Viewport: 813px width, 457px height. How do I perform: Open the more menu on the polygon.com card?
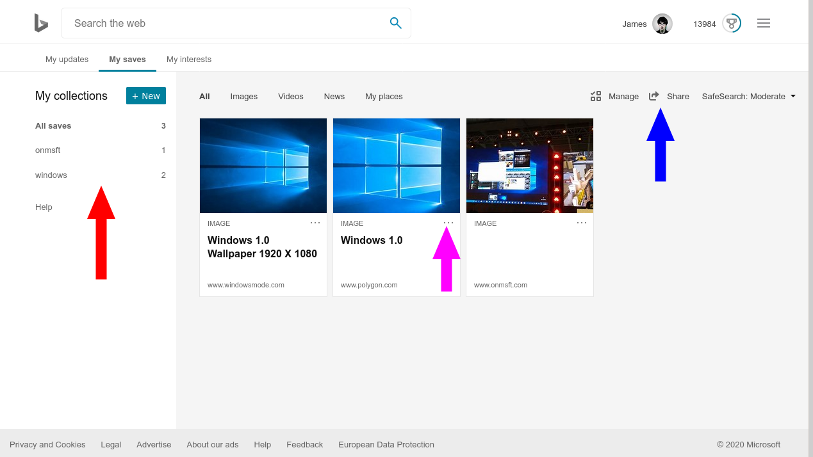448,223
